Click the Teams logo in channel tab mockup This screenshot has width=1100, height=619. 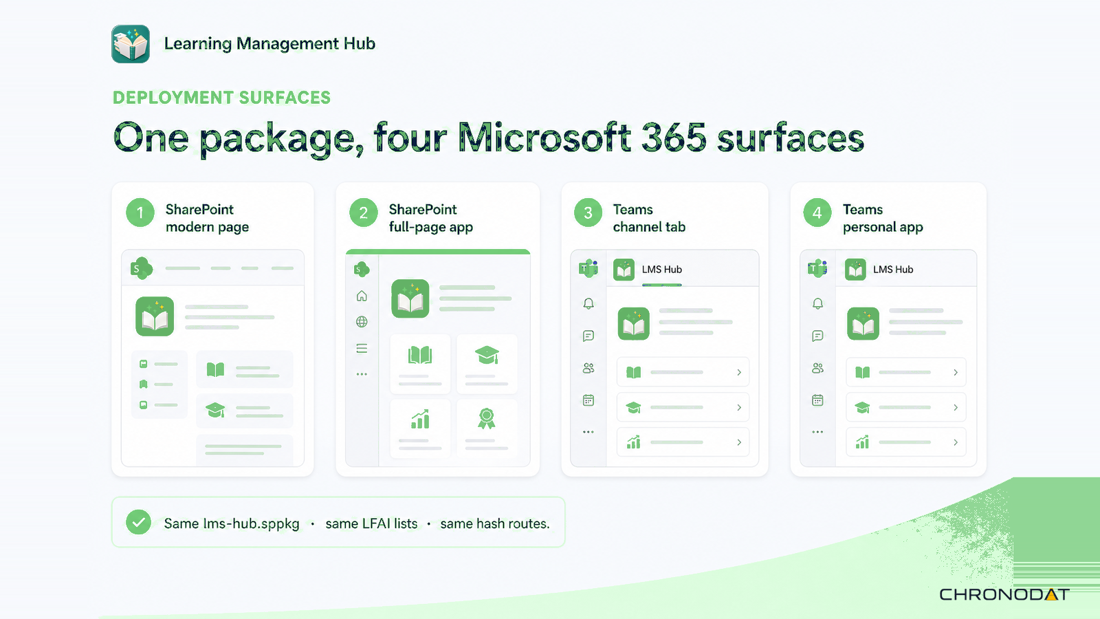tap(588, 269)
